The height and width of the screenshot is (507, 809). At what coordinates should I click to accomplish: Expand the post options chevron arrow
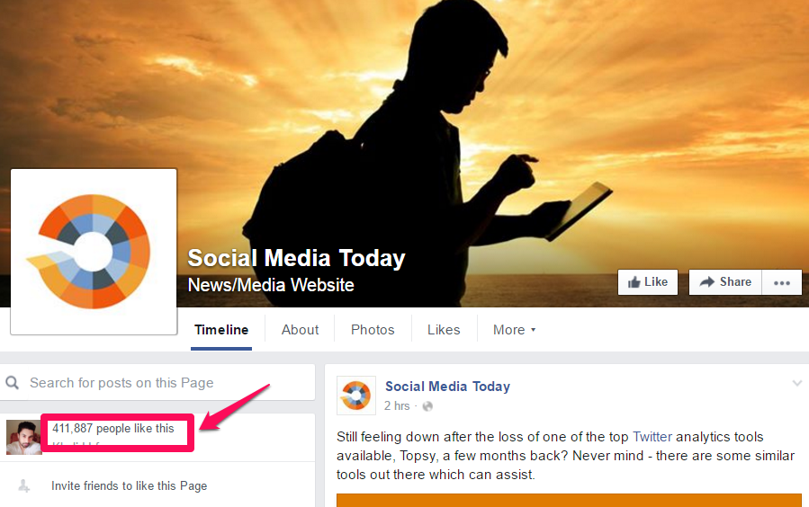point(796,383)
